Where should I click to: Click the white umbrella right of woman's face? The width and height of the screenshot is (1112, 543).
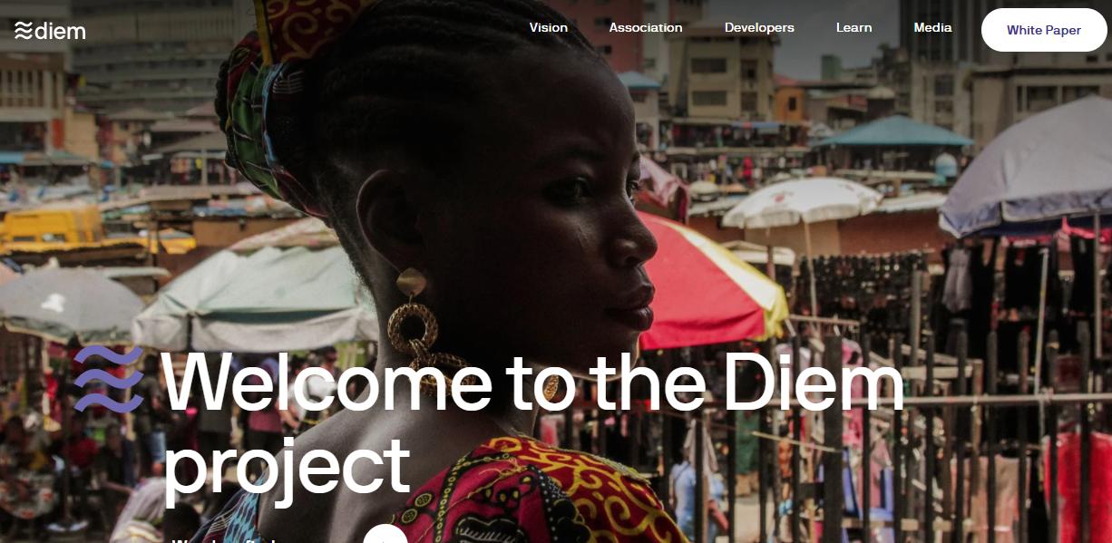800,201
